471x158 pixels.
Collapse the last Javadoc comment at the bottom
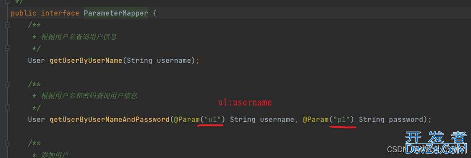8,143
